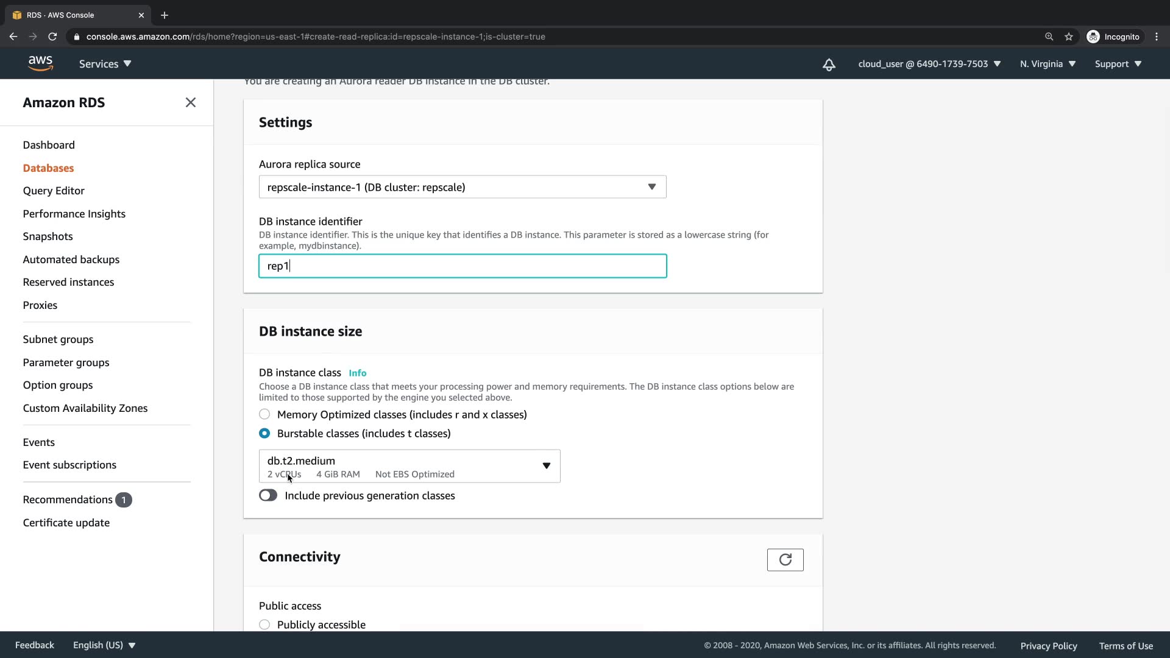Open the Services menu
The height and width of the screenshot is (658, 1170).
[x=105, y=64]
